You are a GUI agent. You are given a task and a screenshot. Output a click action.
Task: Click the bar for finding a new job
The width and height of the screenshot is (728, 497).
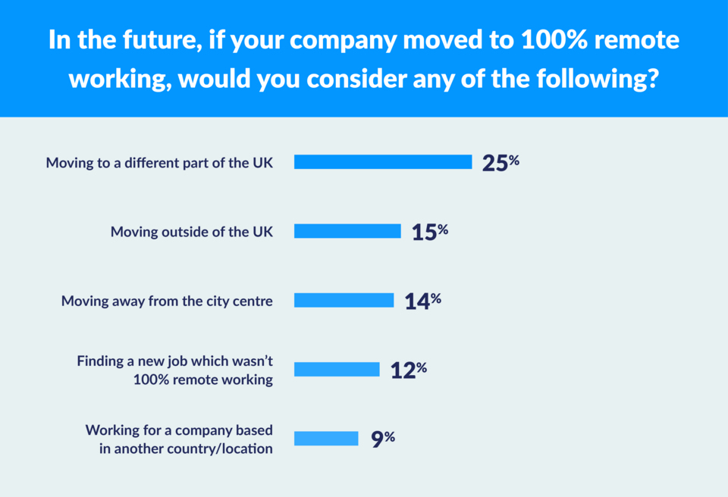pyautogui.click(x=337, y=370)
